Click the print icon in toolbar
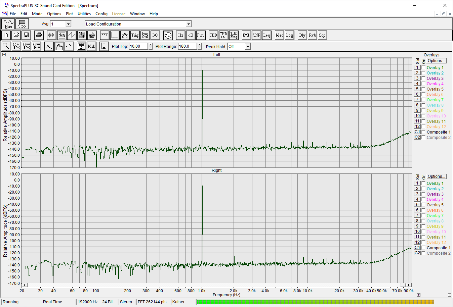The height and width of the screenshot is (307, 453). pyautogui.click(x=39, y=35)
